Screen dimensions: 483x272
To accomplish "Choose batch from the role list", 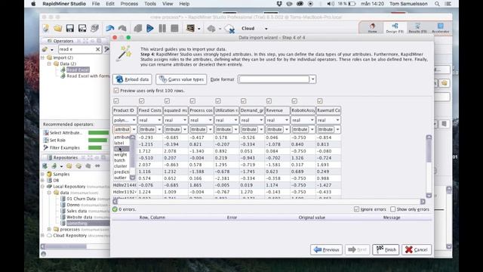I will 120,160.
